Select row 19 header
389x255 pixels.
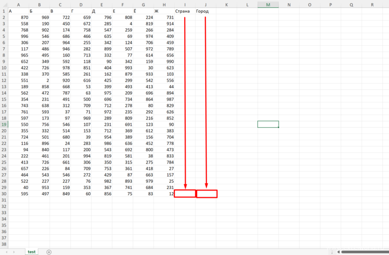coord(4,125)
